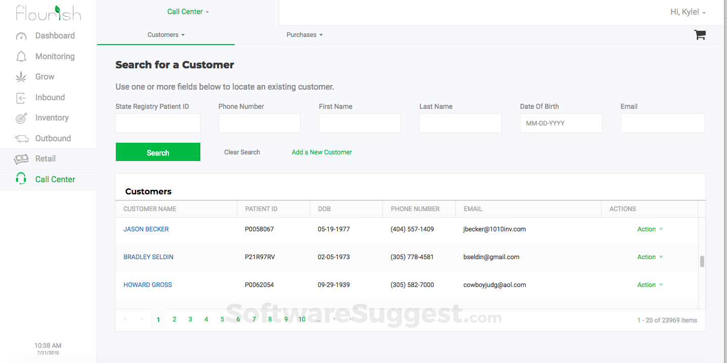Open Outbound using the truck icon
Screen dimensions: 727x363
21,139
